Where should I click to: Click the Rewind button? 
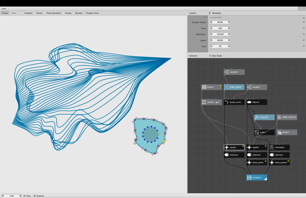[x=39, y=196]
